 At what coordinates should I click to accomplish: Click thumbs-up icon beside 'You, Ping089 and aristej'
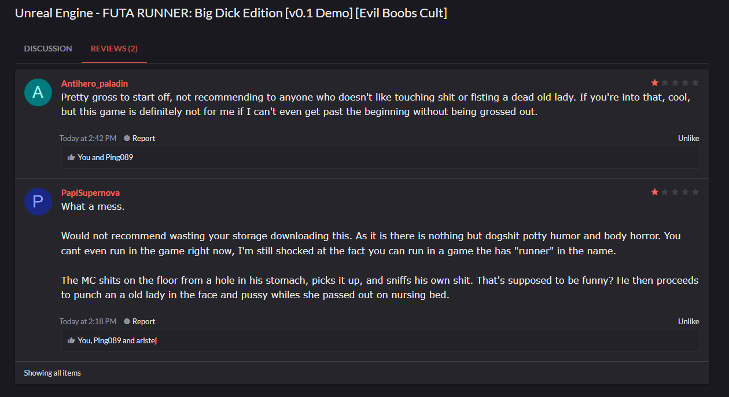71,340
